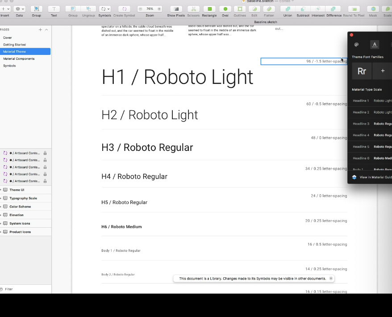Click the Ungroup toolbar icon
The image size is (392, 317).
click(88, 9)
